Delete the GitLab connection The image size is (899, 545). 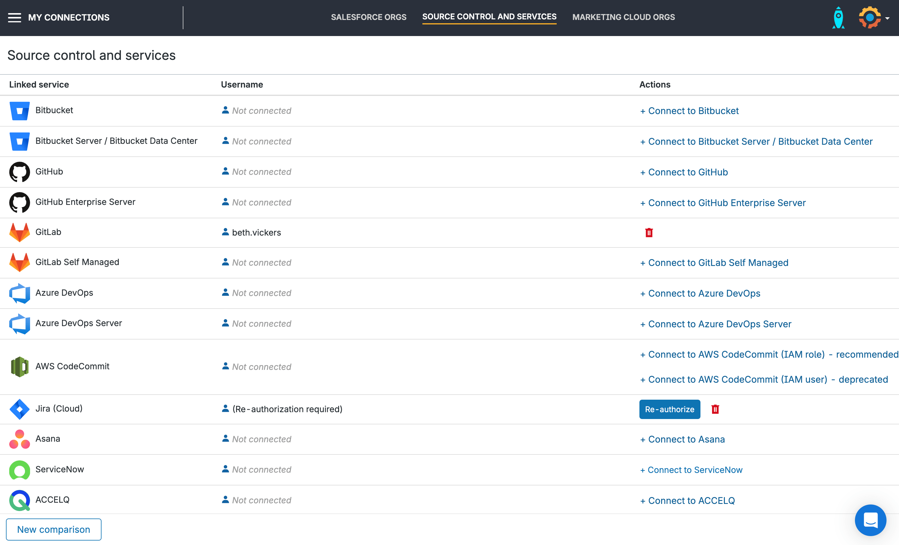[649, 233]
